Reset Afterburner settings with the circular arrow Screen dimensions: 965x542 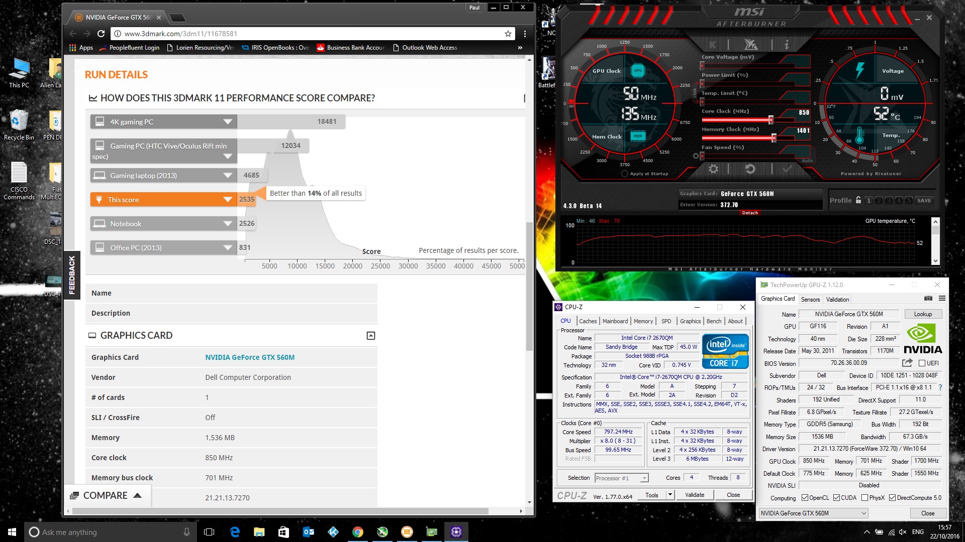750,169
